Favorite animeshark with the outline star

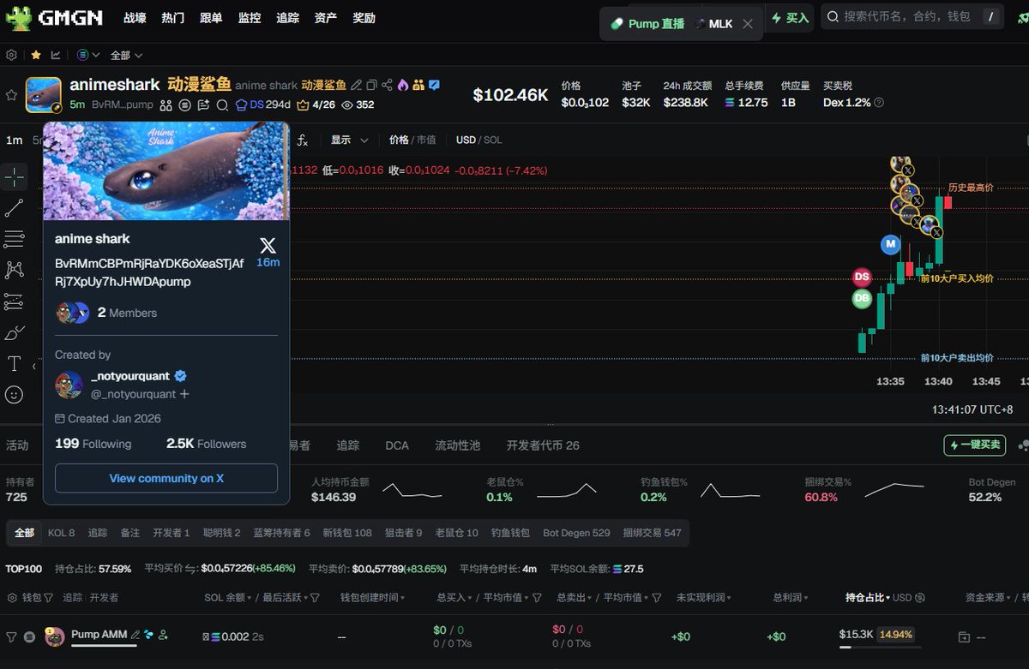click(x=11, y=95)
